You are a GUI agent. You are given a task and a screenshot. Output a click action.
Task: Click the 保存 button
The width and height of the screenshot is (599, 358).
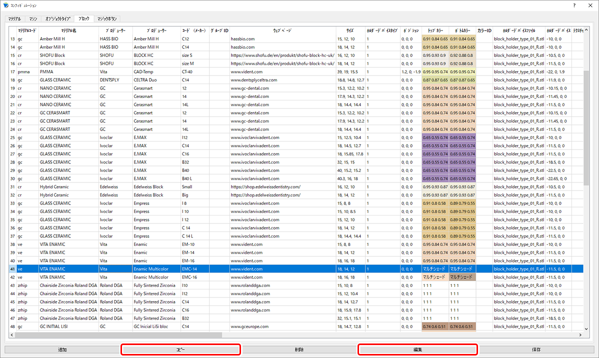[536, 349]
